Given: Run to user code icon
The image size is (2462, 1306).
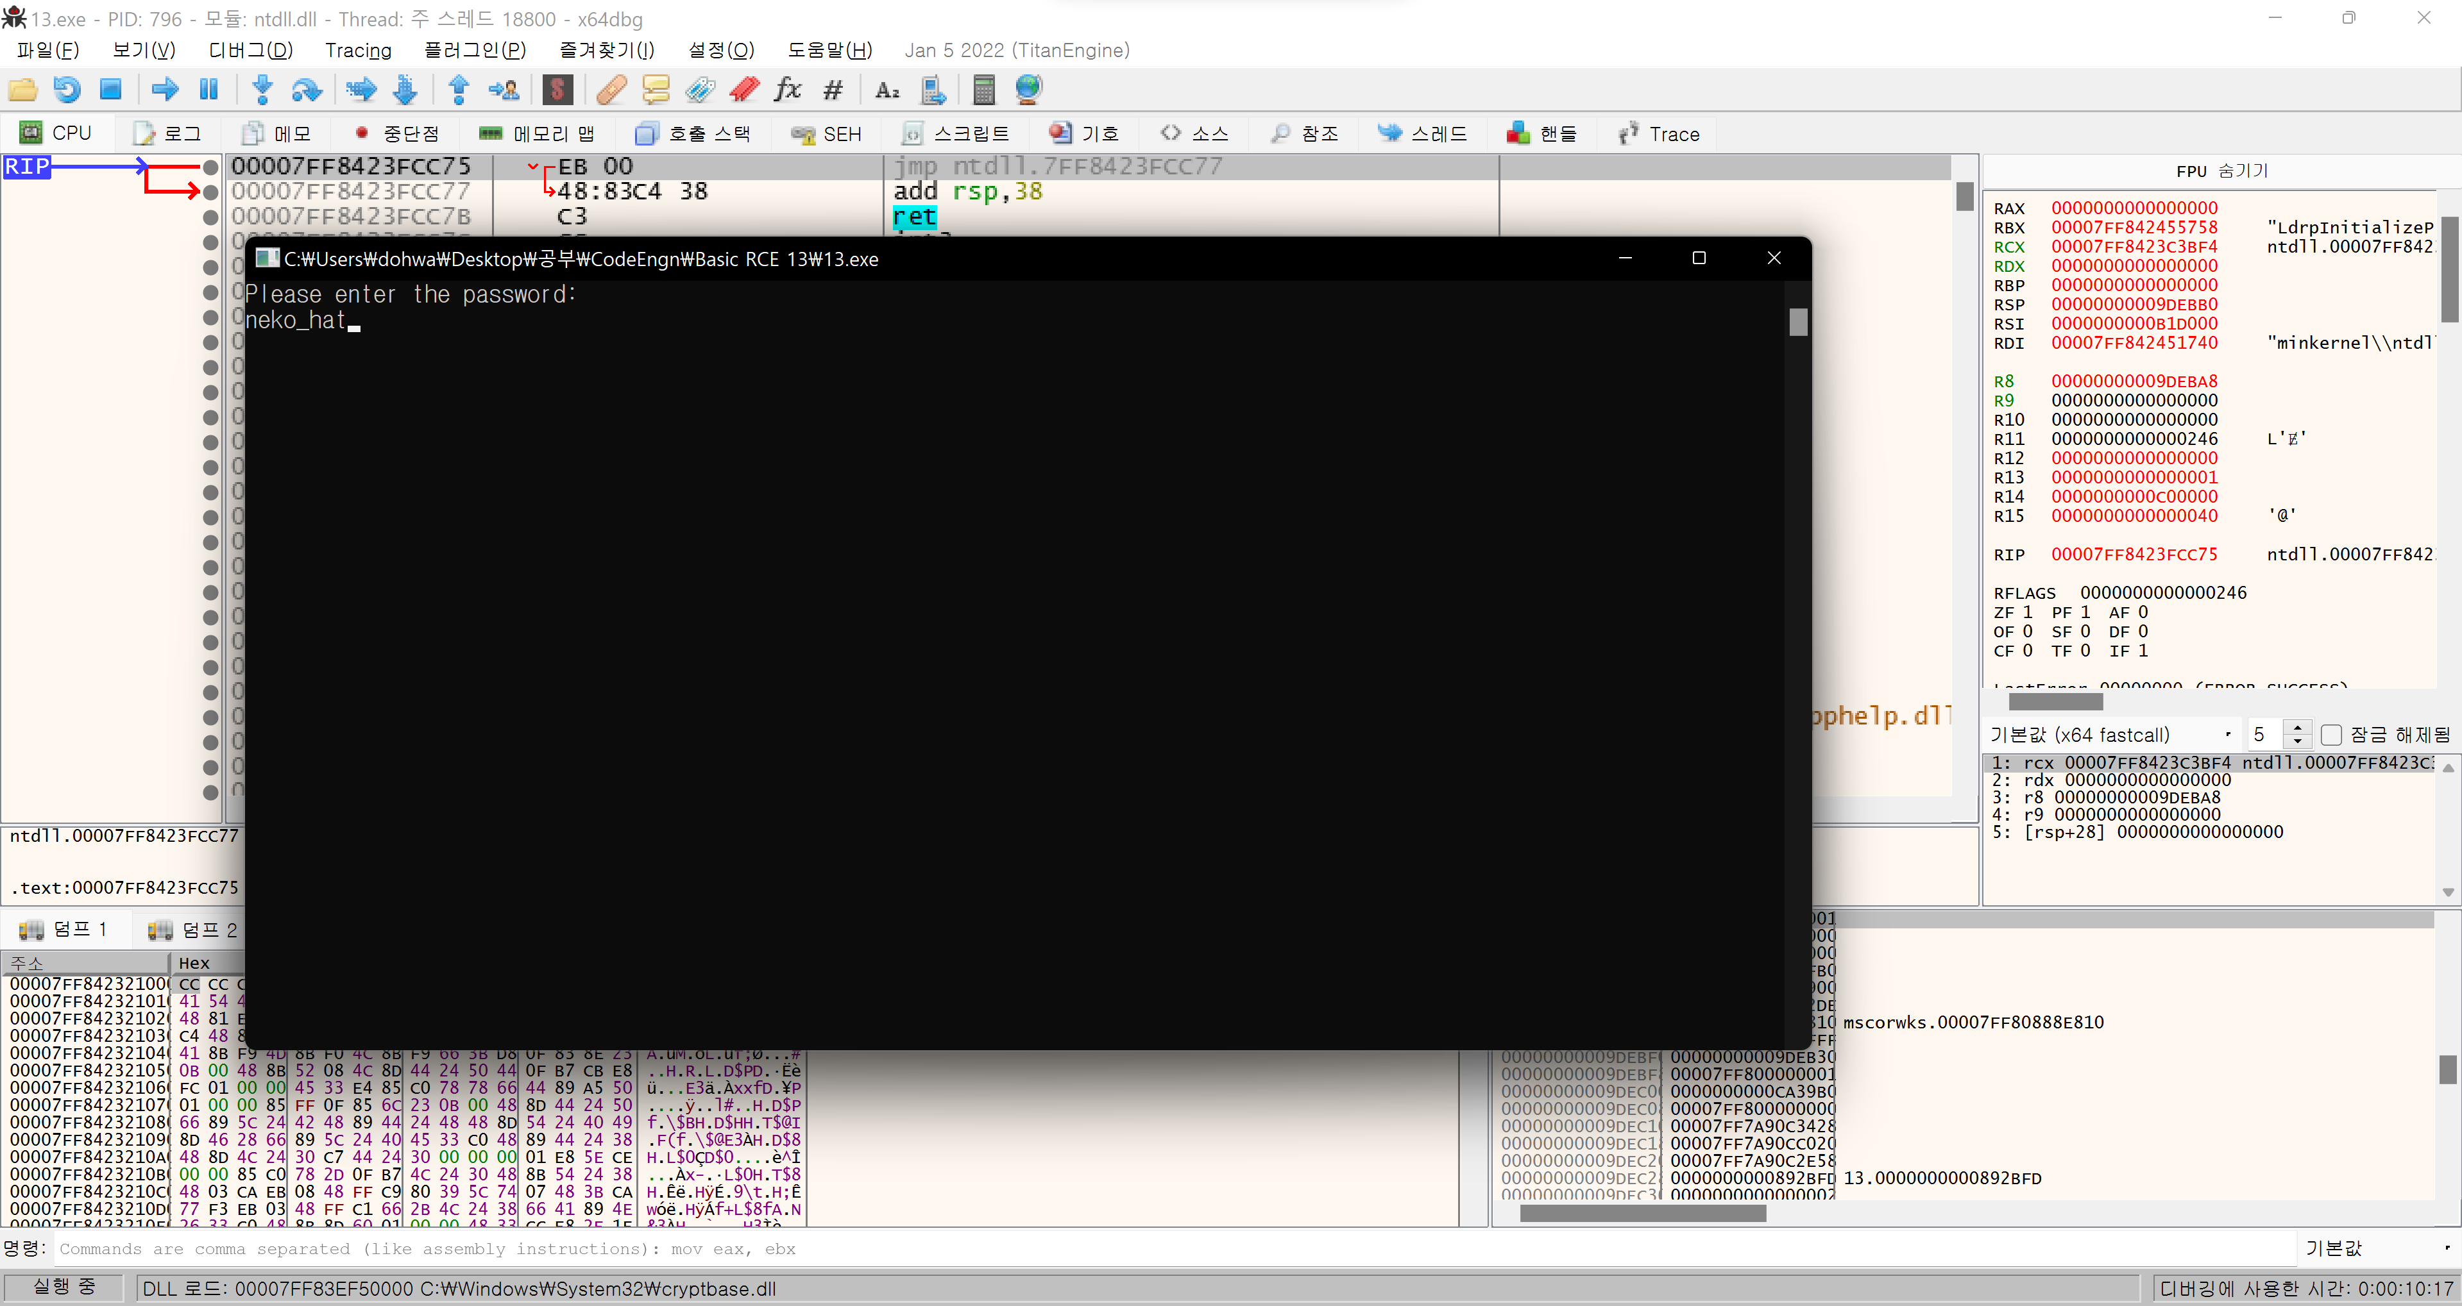Looking at the screenshot, I should click(x=504, y=90).
